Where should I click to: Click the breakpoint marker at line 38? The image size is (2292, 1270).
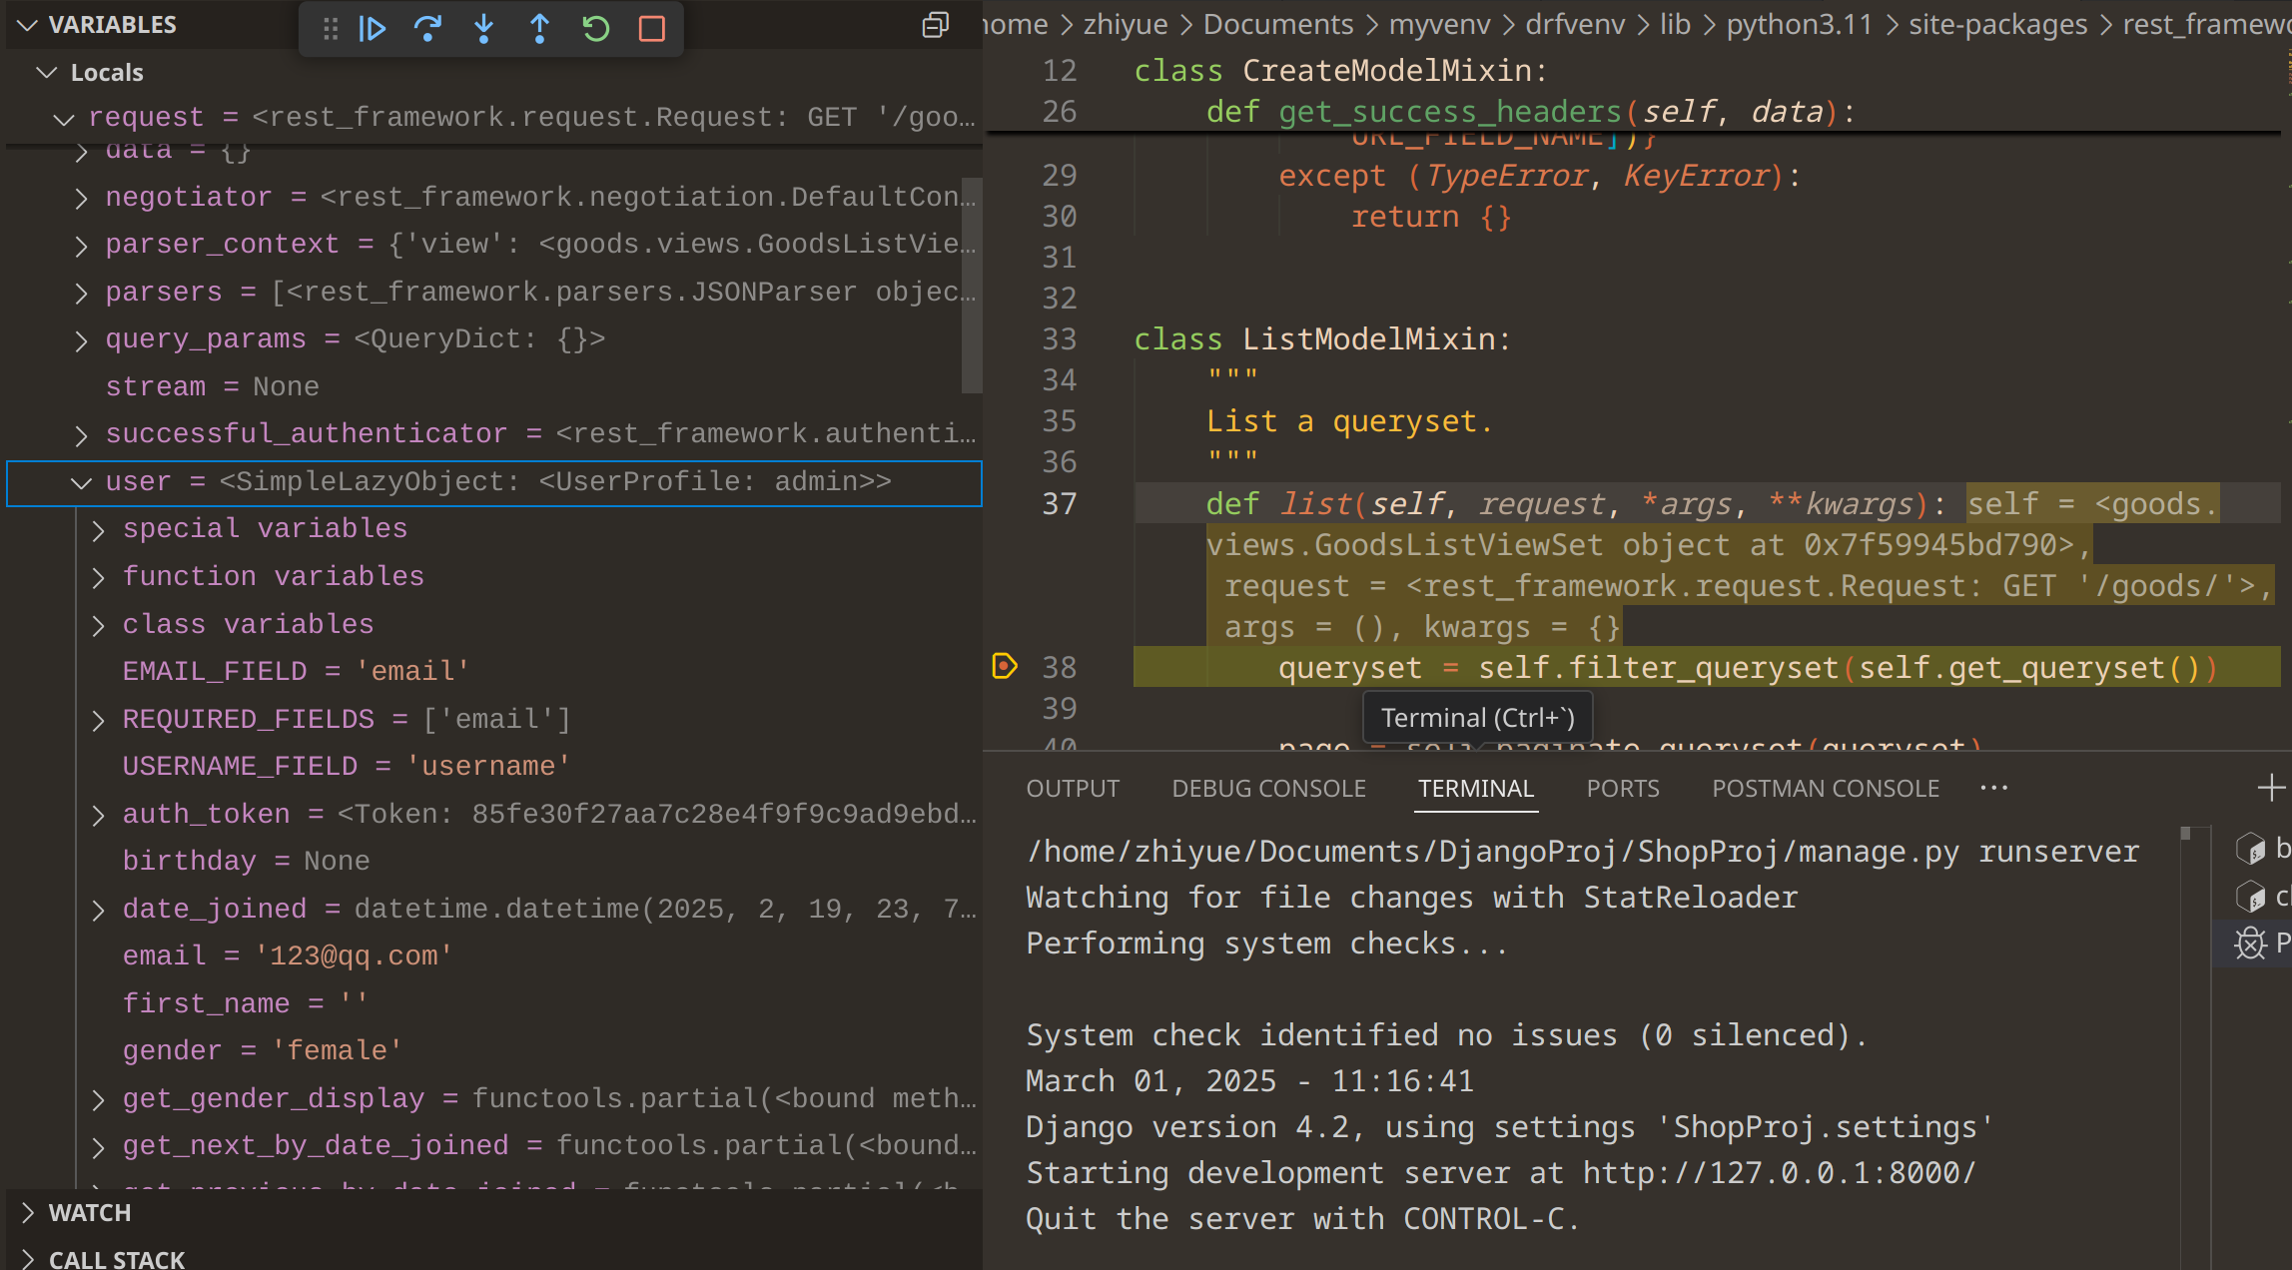pyautogui.click(x=1005, y=666)
